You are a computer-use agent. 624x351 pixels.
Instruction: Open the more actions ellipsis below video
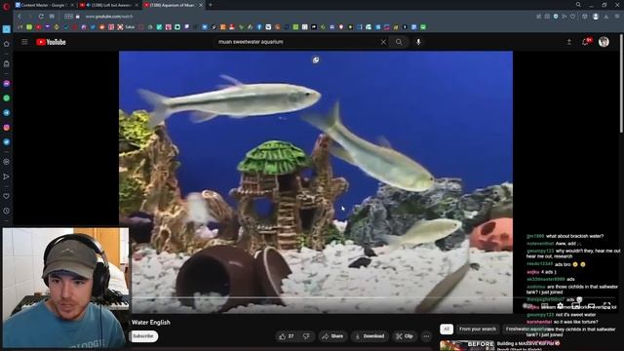pos(426,336)
